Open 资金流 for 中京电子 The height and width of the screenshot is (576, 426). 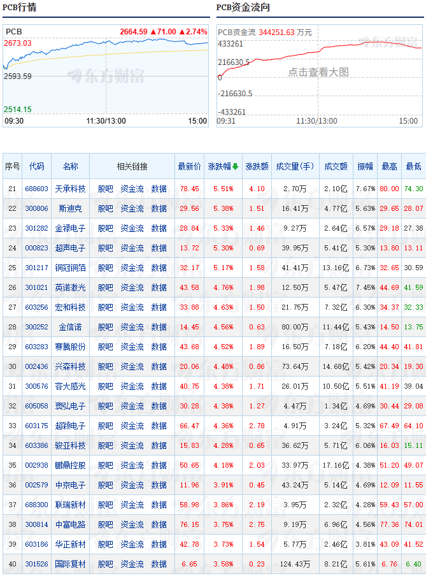click(x=132, y=486)
